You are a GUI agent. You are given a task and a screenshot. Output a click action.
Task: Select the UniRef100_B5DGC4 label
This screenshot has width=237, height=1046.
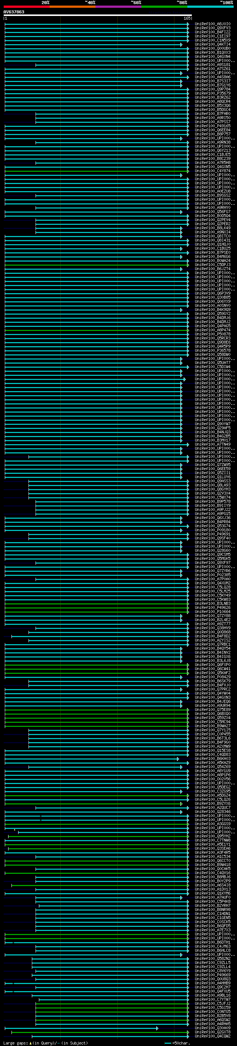(x=212, y=109)
